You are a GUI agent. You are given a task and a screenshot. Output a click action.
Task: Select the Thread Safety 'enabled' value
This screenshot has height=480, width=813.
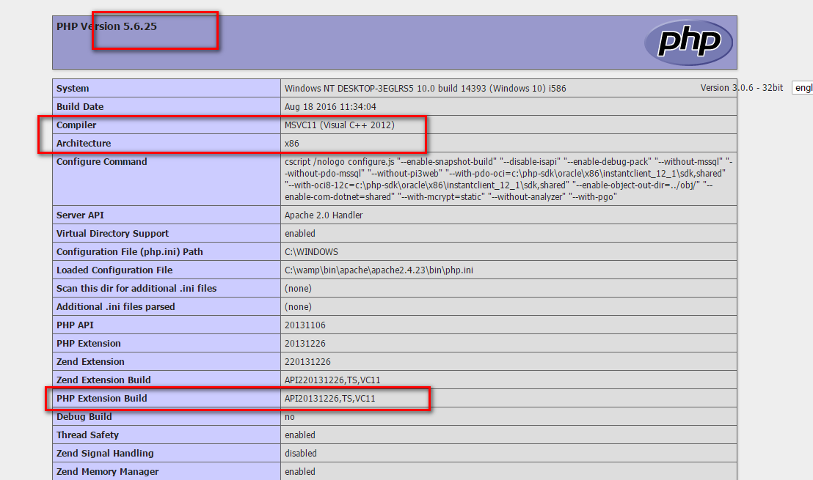tap(299, 435)
